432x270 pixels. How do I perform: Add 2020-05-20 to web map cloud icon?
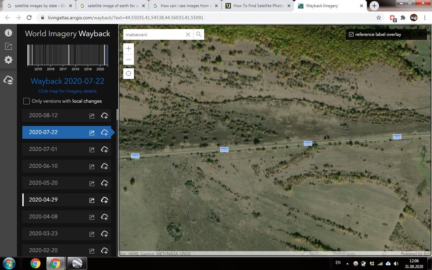(x=105, y=183)
